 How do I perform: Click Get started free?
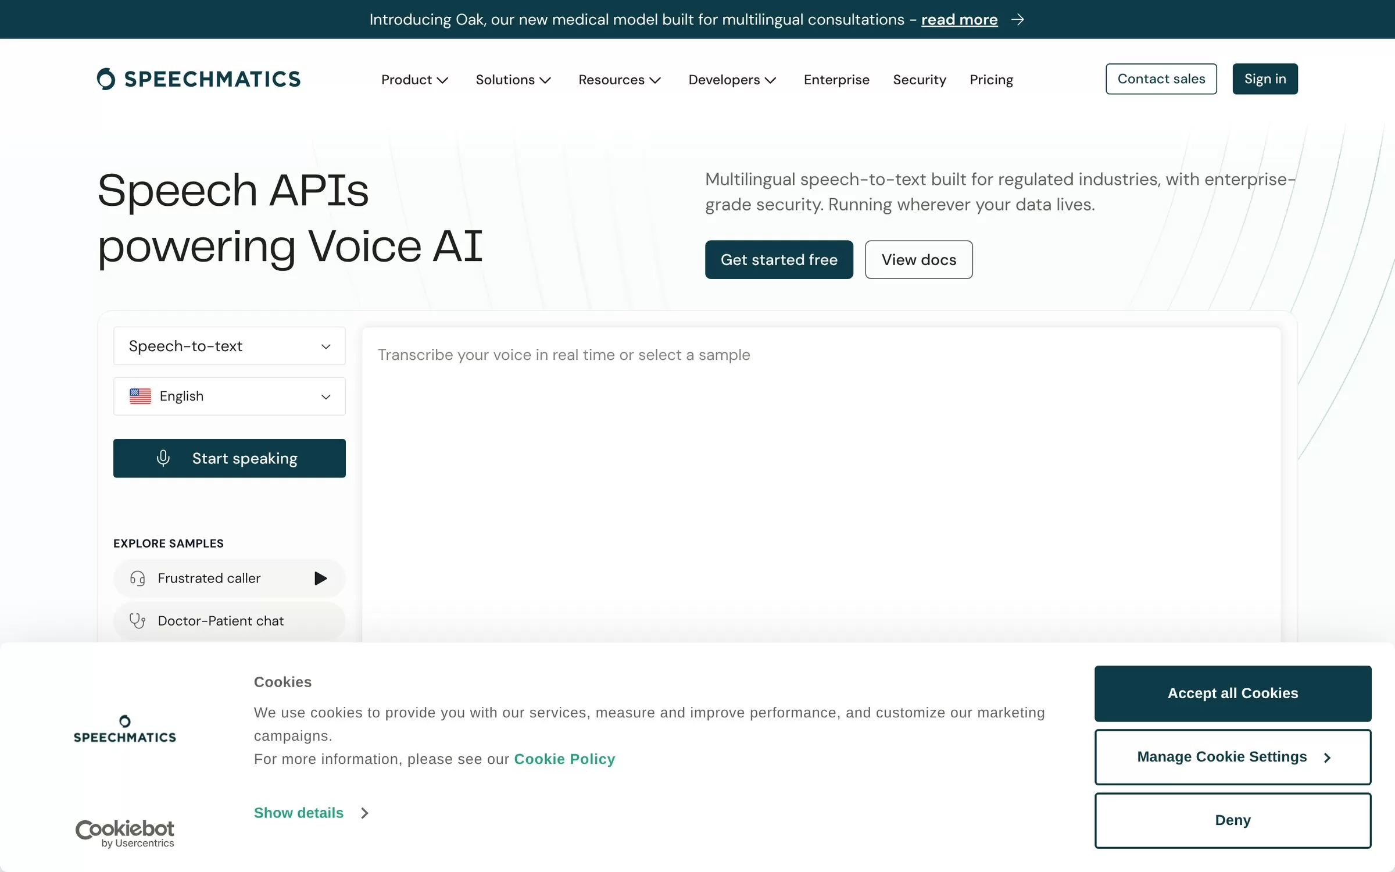coord(779,259)
